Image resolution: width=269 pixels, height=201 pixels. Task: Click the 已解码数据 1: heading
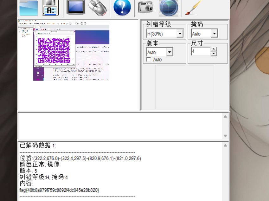pos(38,146)
